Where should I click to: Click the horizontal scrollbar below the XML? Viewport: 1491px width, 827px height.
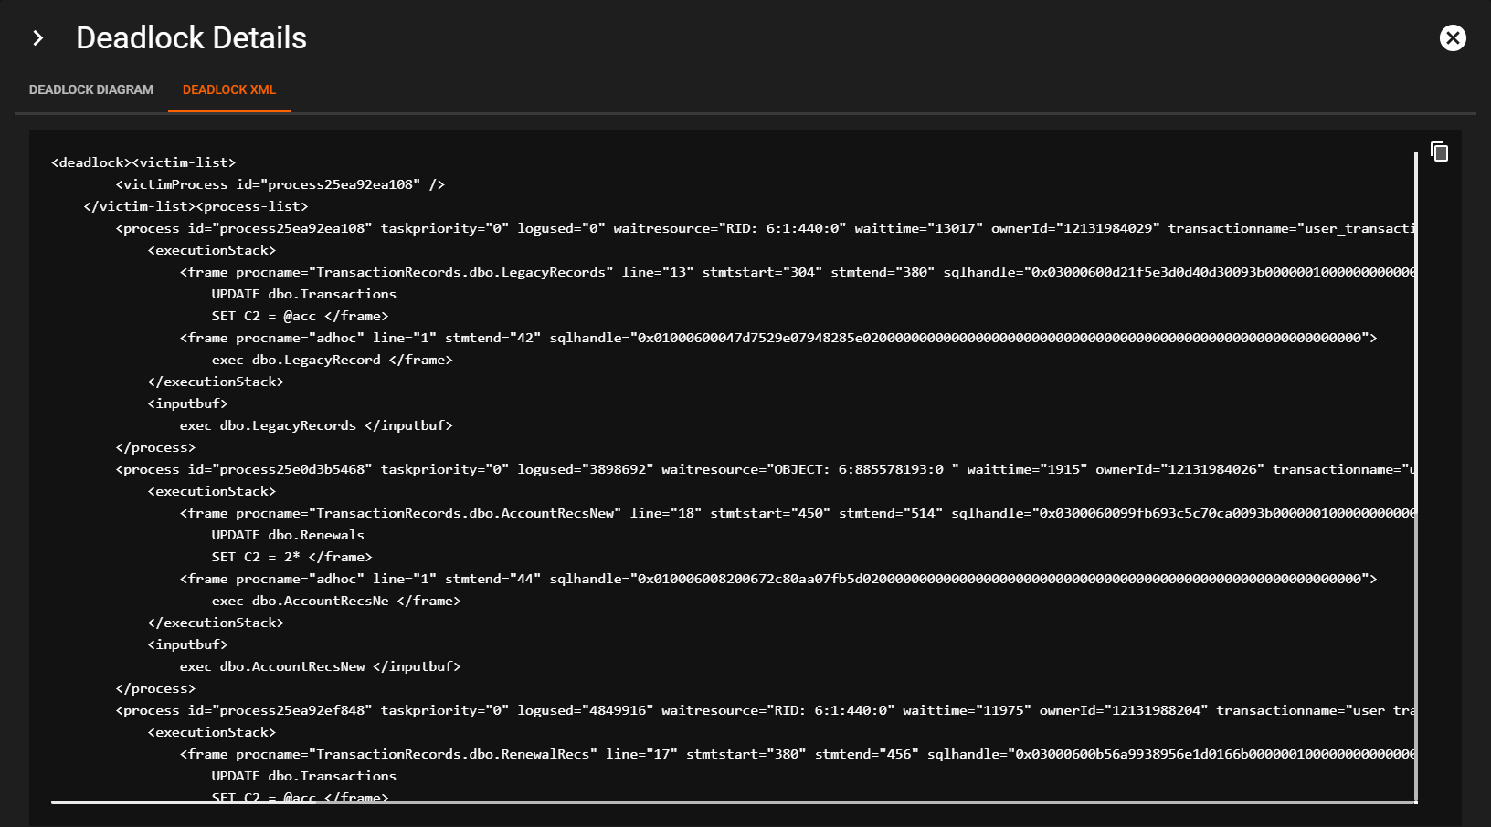click(731, 802)
